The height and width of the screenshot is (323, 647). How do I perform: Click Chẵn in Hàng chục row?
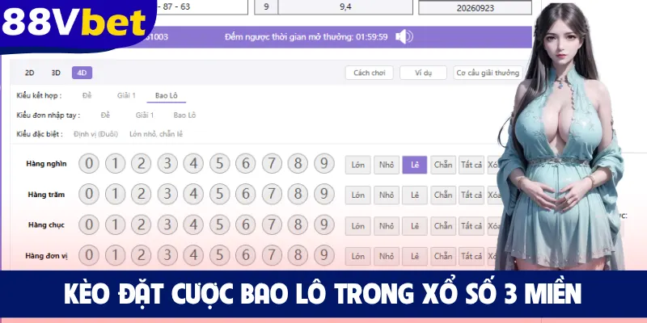[x=443, y=226]
